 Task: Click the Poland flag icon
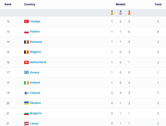(x=26, y=32)
